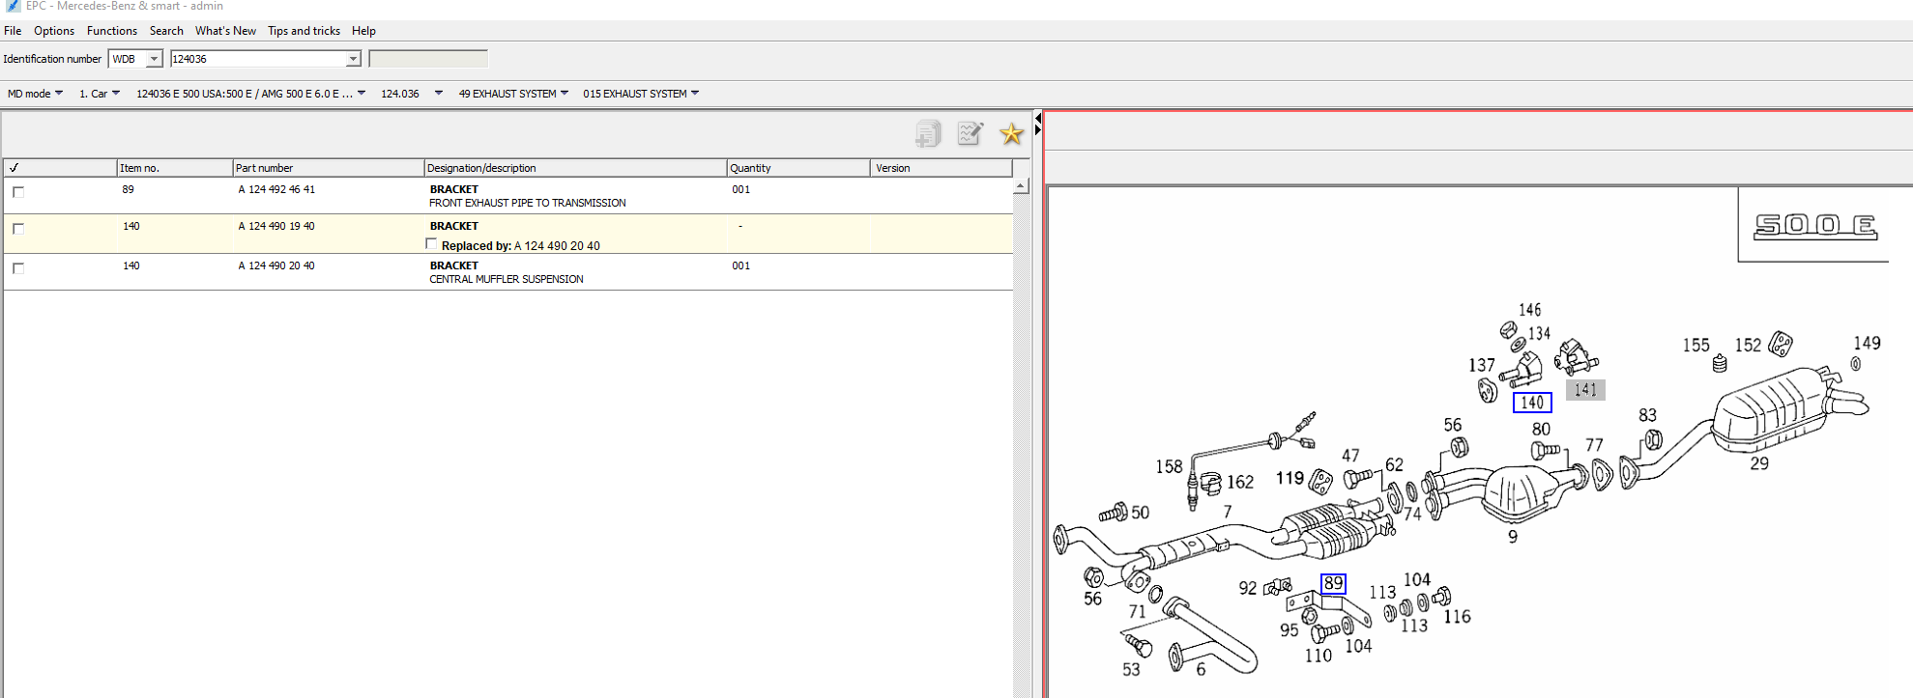Tick the checkbox for part A 124 490 19 40

click(18, 229)
